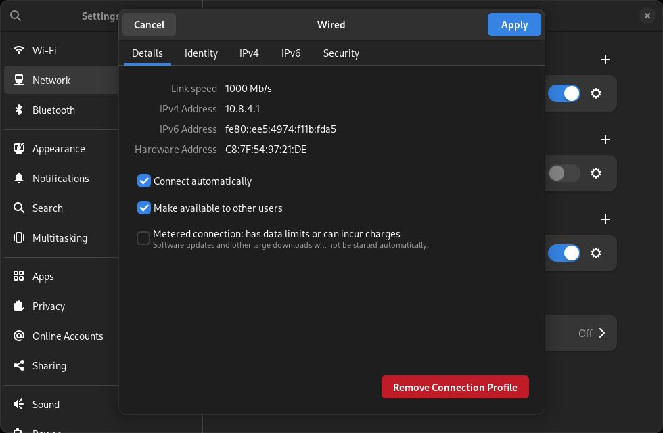663x433 pixels.
Task: Open the Sharing panel
Action: pyautogui.click(x=49, y=366)
